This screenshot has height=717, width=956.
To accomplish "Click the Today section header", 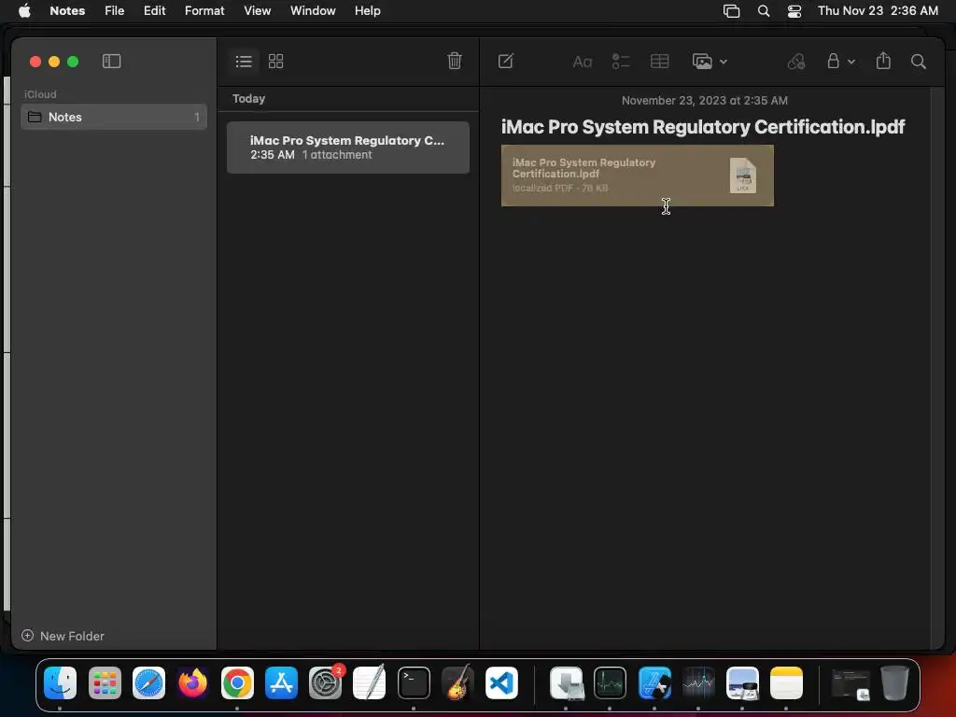I will (x=248, y=99).
